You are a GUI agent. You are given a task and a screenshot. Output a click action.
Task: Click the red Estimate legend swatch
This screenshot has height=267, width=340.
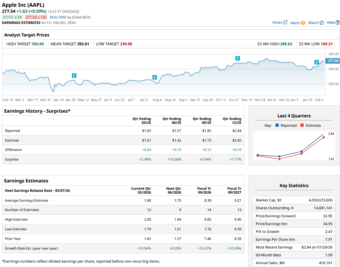pos(302,125)
